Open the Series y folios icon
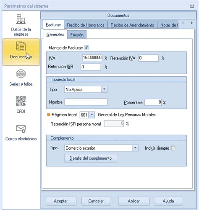The width and height of the screenshot is (199, 210). coord(21,74)
